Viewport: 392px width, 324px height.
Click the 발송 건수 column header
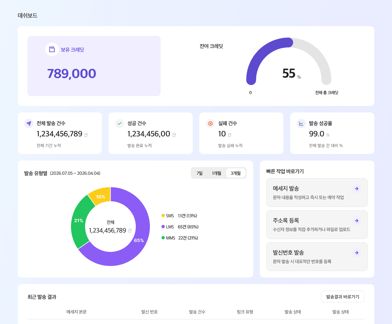tap(197, 312)
